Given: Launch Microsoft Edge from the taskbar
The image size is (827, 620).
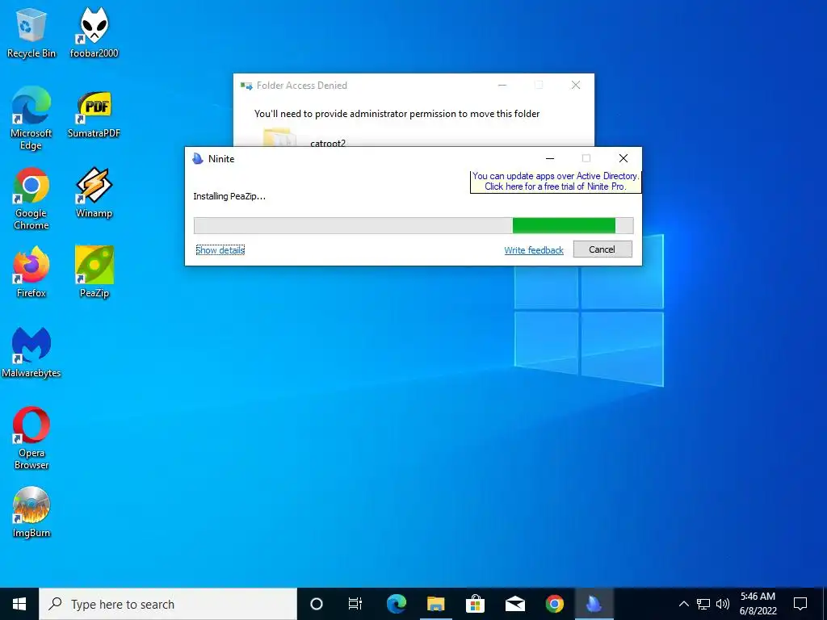Looking at the screenshot, I should coord(396,604).
